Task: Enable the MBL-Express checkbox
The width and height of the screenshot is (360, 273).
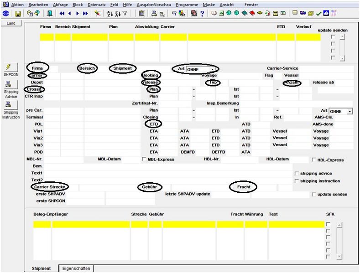Action: click(144, 159)
